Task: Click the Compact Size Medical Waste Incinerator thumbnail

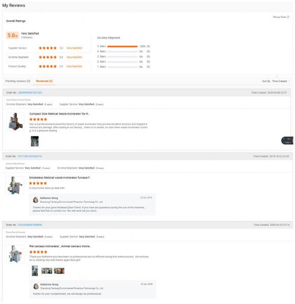Action: pos(15,122)
